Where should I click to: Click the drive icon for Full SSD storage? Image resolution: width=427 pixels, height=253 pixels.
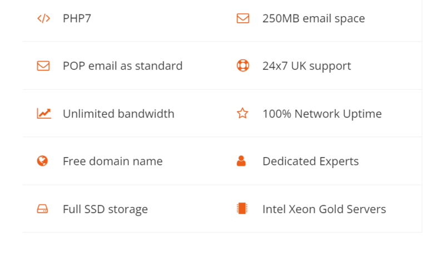point(42,209)
